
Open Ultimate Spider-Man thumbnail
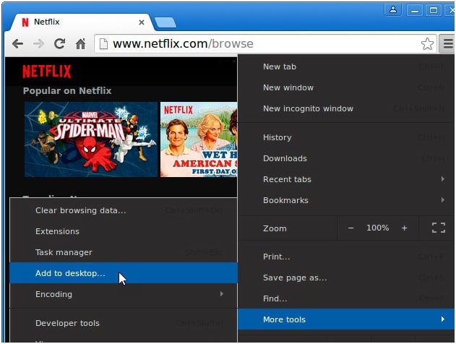(91, 139)
